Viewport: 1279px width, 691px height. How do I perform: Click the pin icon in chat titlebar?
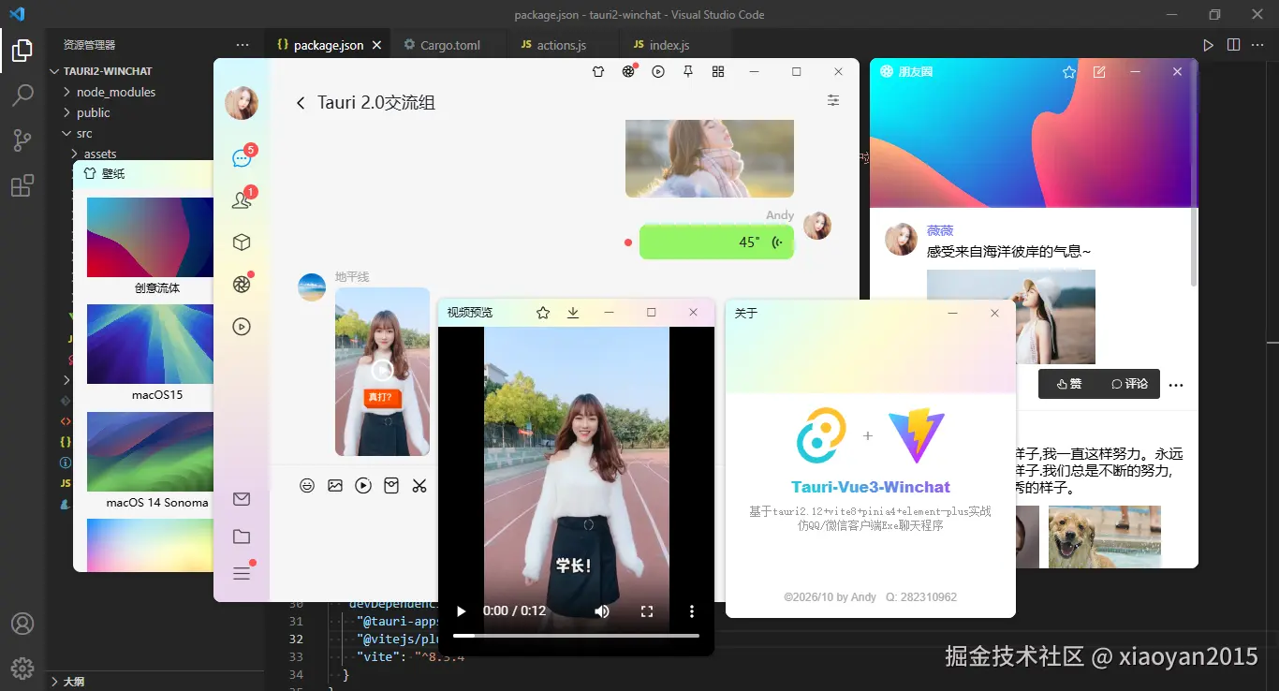click(x=688, y=71)
